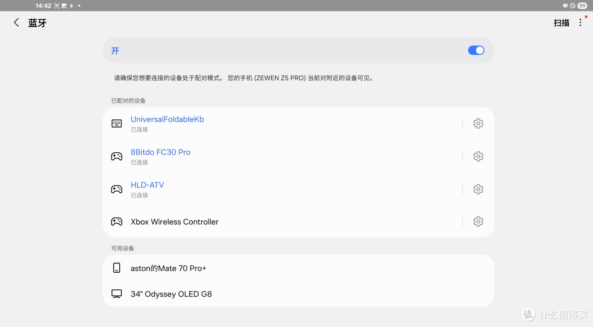Go back using the arrow beside 蓝牙
Viewport: 593px width, 327px height.
point(16,22)
